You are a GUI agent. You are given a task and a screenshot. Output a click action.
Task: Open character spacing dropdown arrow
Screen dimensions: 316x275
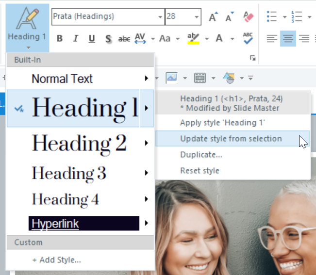[x=153, y=39]
